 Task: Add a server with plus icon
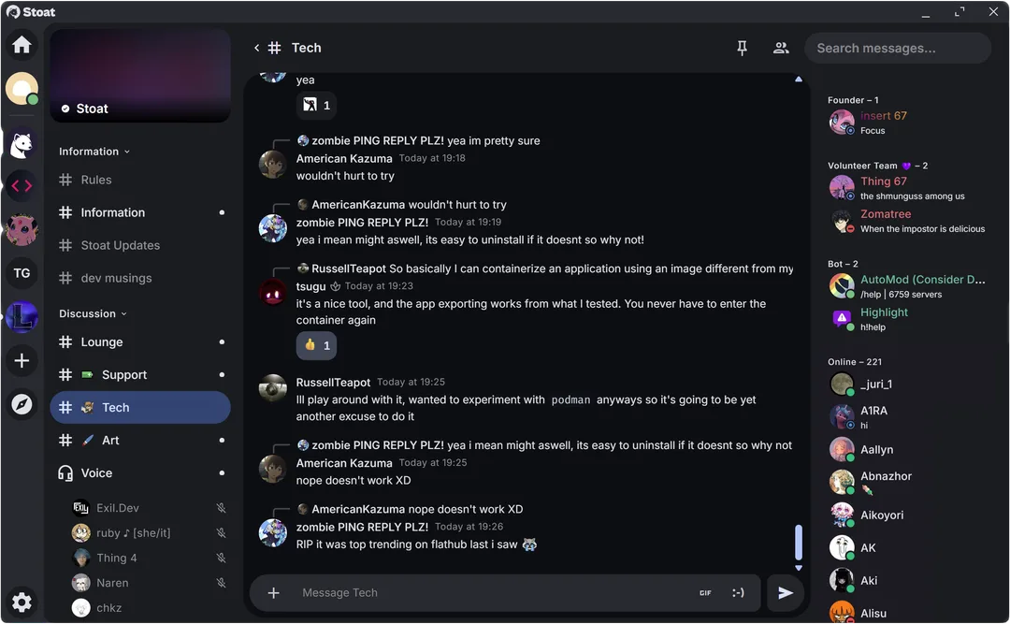click(22, 360)
